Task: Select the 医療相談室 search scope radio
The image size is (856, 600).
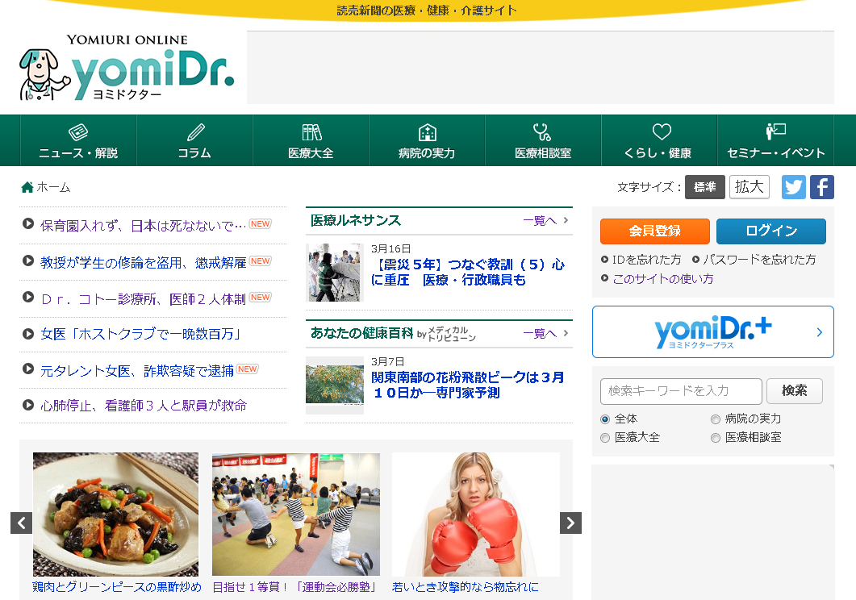Action: [x=715, y=438]
